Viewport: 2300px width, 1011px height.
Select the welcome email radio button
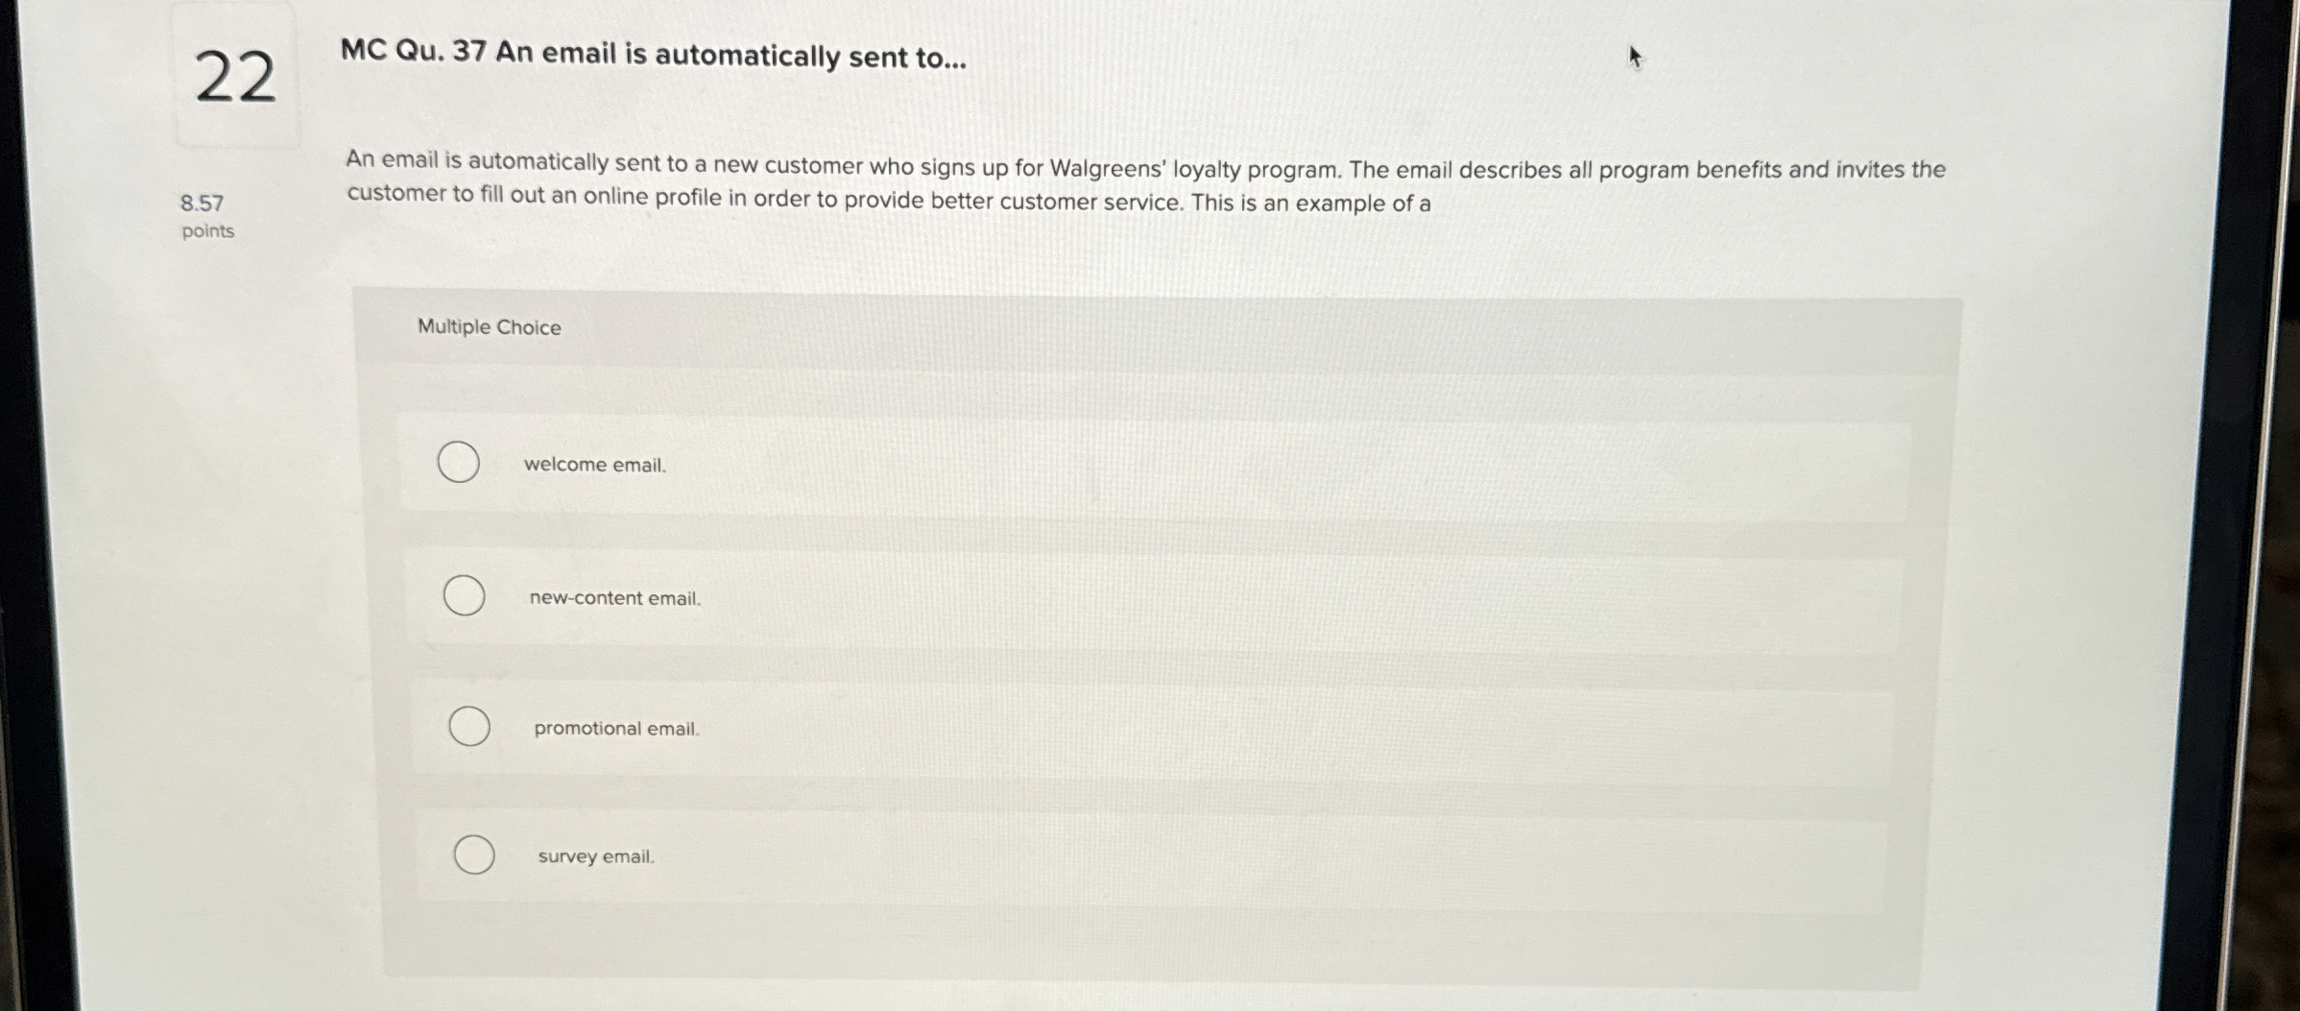coord(458,462)
